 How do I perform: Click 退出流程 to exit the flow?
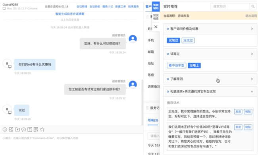pos(251,16)
